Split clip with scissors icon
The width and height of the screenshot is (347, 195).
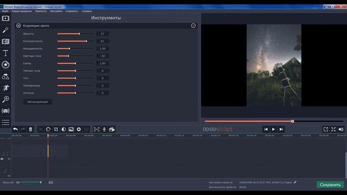point(41,129)
